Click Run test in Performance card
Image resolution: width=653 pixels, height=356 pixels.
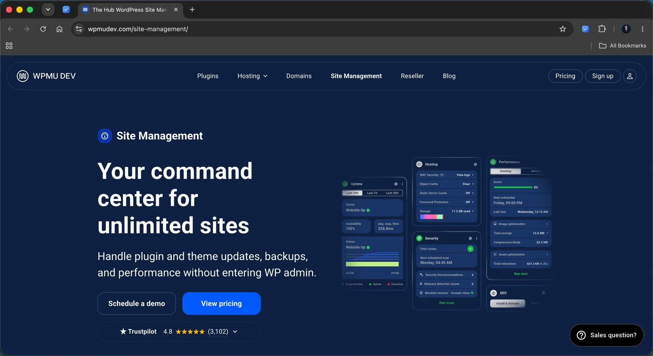[x=521, y=274]
